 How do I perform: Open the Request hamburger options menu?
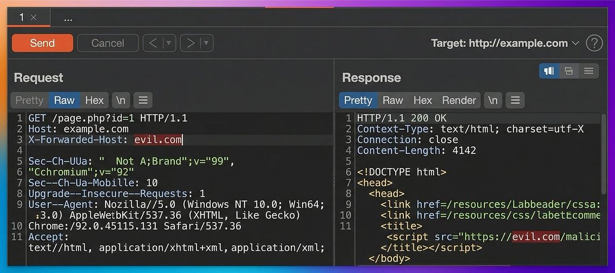(x=143, y=100)
